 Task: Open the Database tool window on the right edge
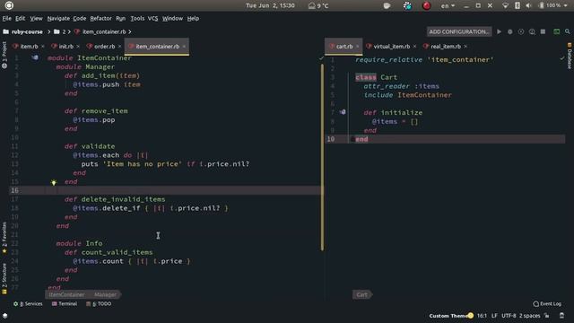pos(570,56)
